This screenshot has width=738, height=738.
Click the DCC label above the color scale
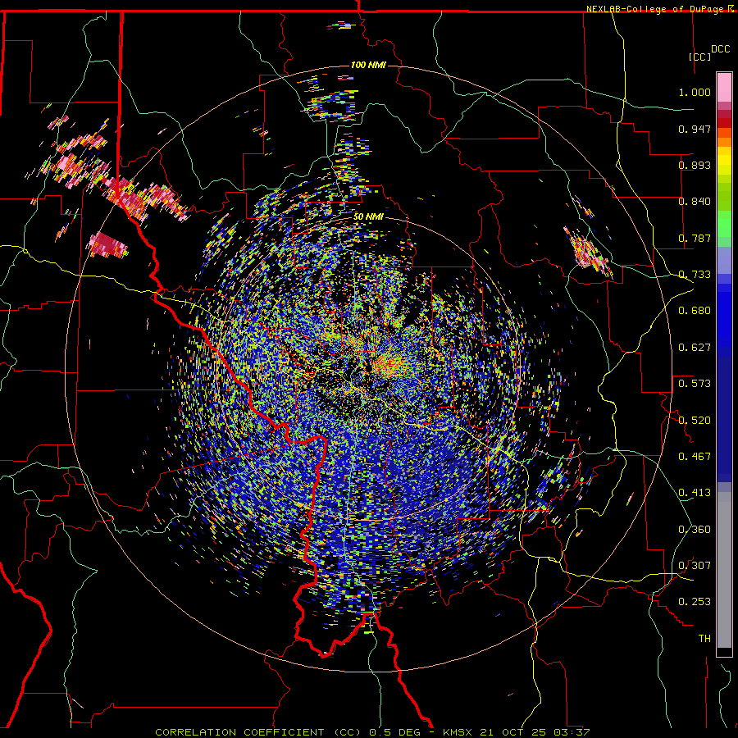721,49
